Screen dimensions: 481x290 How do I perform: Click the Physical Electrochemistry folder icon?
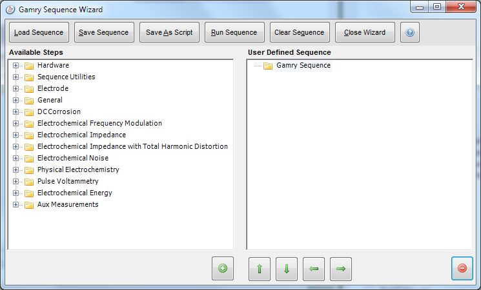(29, 170)
